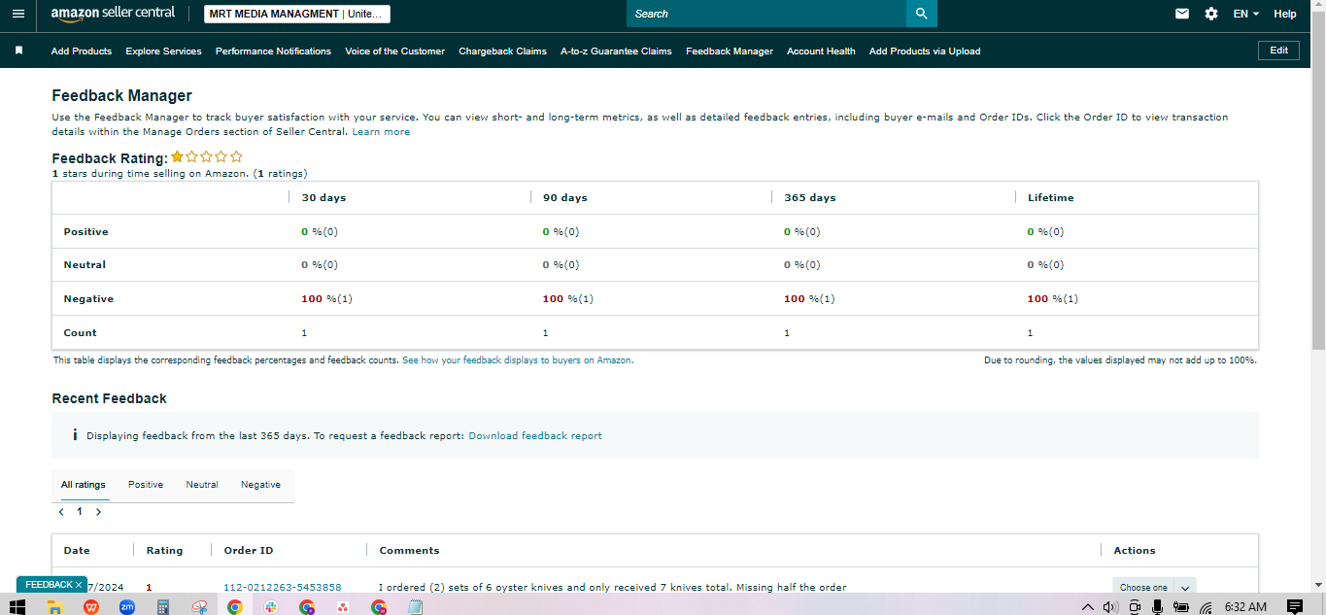Follow the Learn more link
The height and width of the screenshot is (615, 1326).
pyautogui.click(x=381, y=132)
